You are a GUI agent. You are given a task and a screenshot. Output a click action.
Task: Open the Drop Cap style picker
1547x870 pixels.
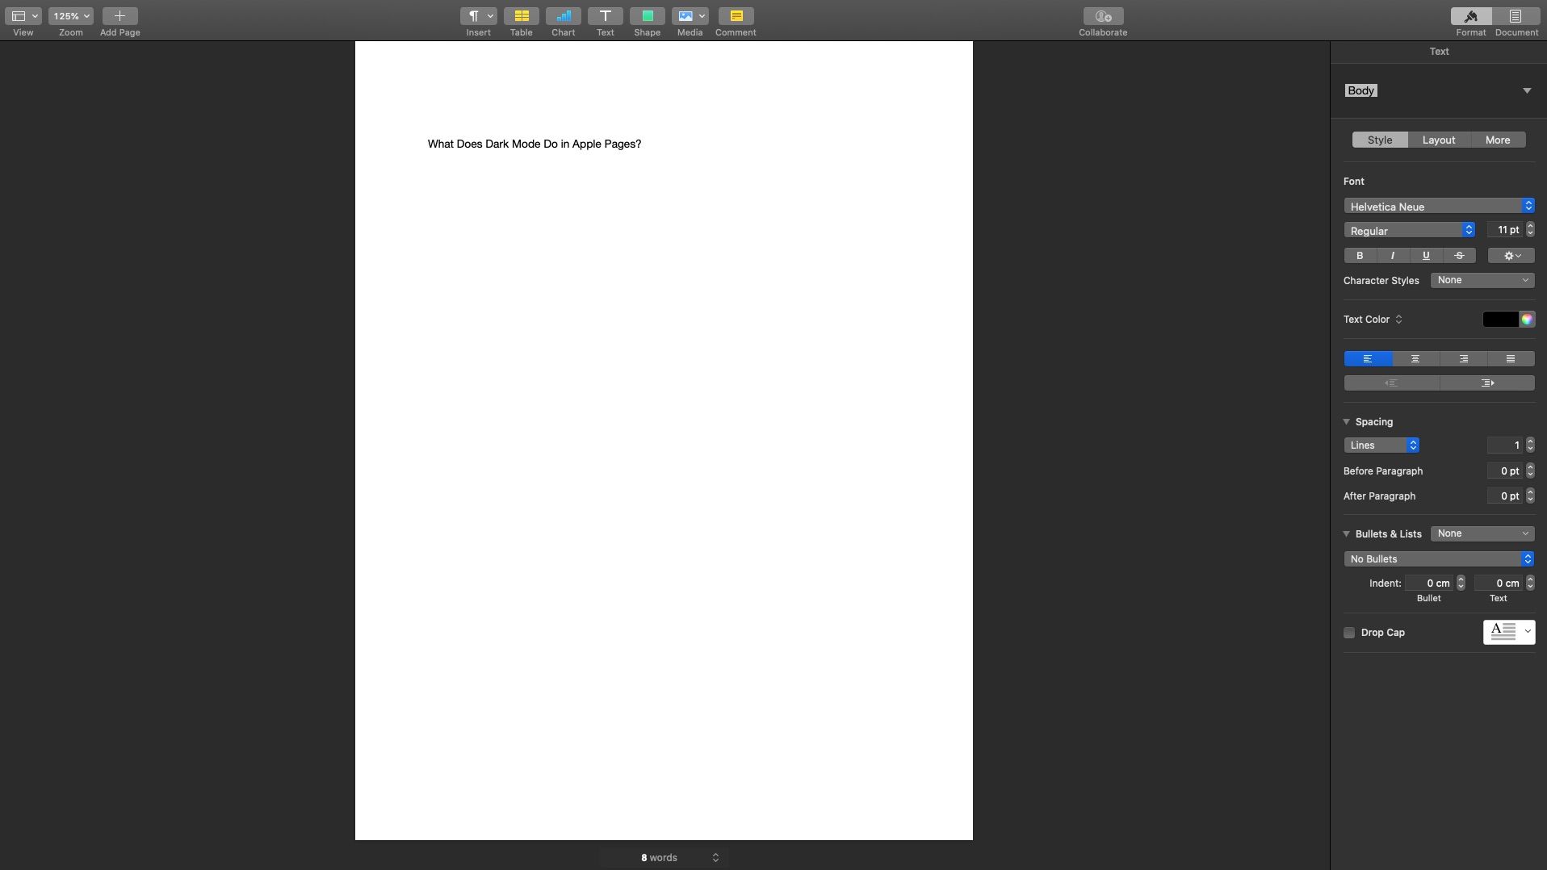1509,632
